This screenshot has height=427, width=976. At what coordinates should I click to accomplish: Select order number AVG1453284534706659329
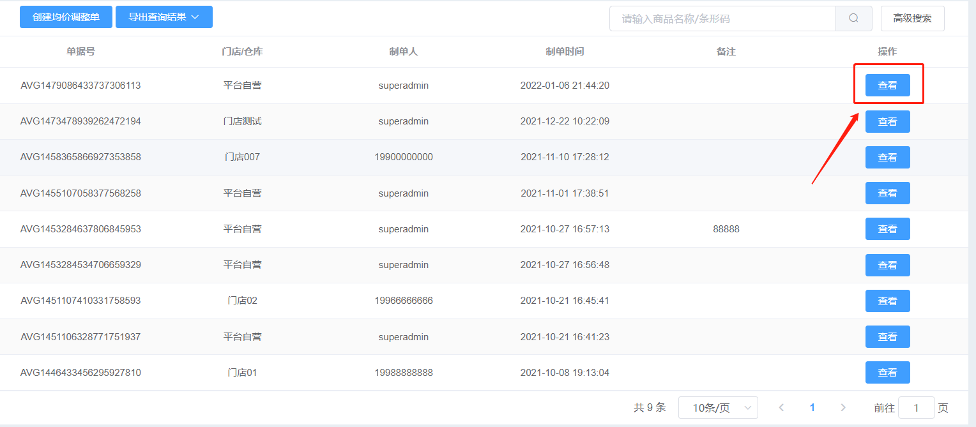[80, 265]
